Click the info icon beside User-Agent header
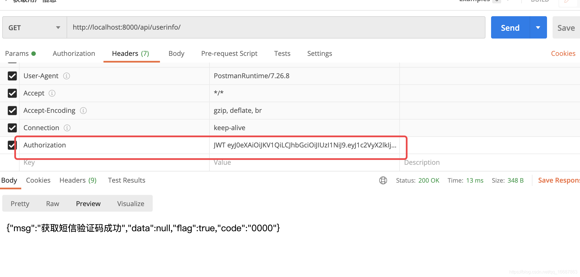Image resolution: width=580 pixels, height=277 pixels. pos(66,76)
